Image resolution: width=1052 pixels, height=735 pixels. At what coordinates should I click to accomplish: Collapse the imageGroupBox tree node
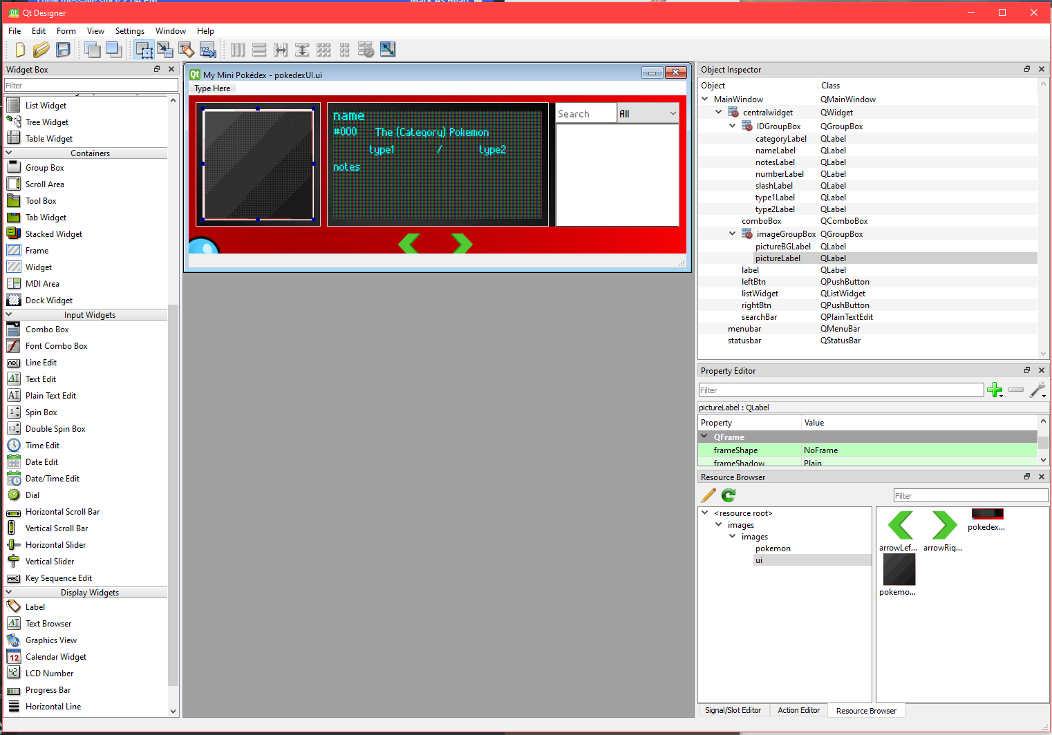(733, 233)
